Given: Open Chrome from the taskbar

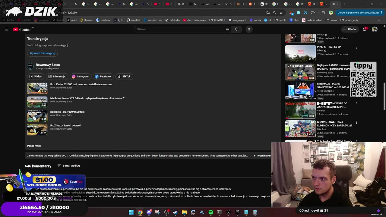Looking at the screenshot, I should click(140, 212).
